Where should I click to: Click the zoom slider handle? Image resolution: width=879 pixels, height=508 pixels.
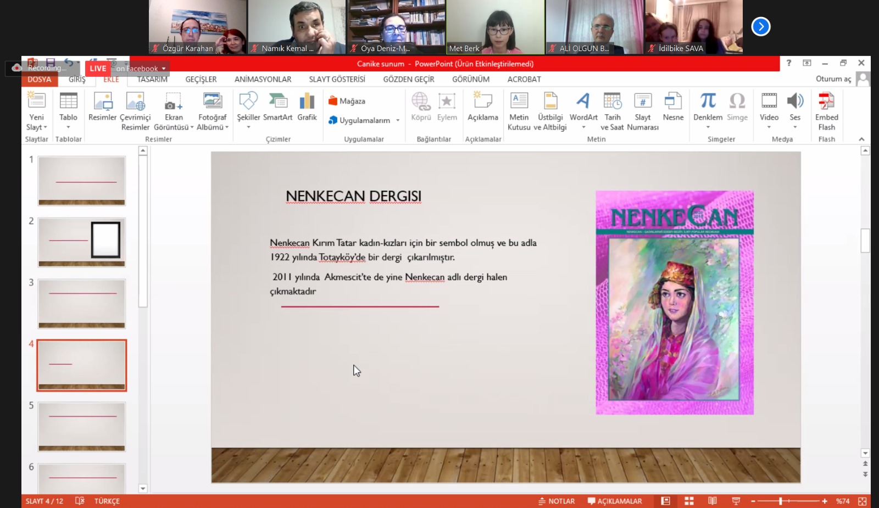coord(780,501)
